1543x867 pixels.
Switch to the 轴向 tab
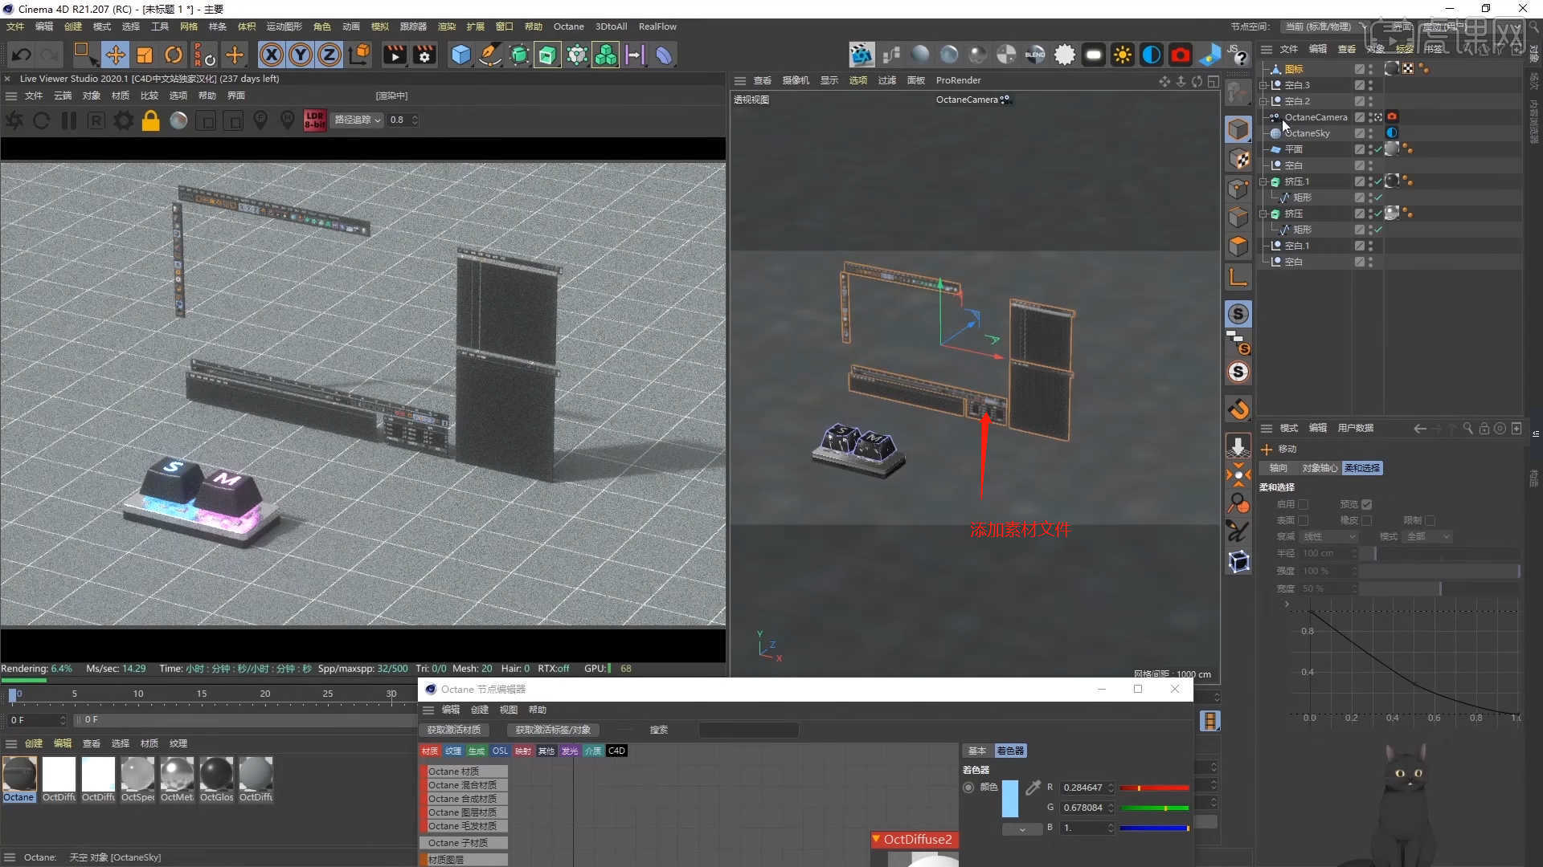(1278, 468)
